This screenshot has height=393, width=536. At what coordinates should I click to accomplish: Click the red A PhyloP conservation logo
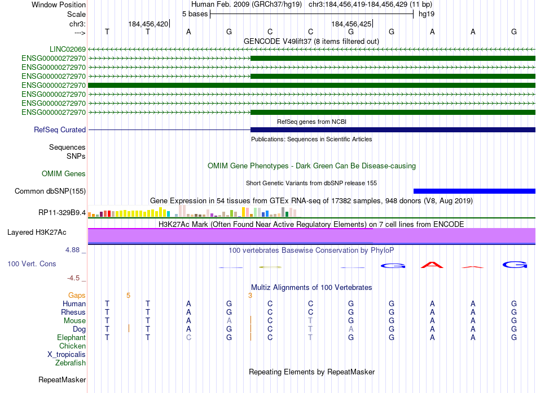[x=432, y=265]
